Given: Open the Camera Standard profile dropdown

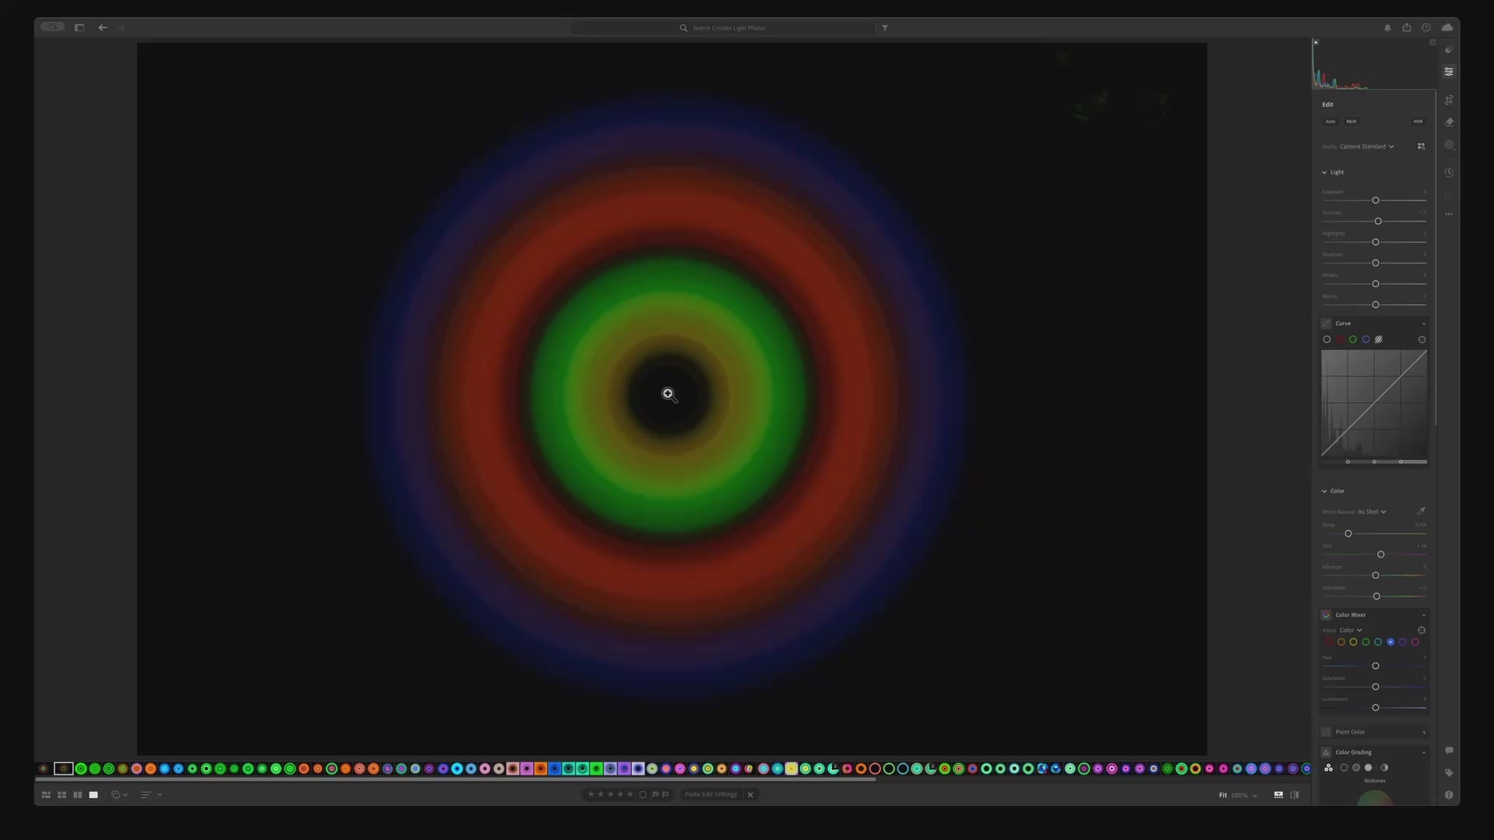Looking at the screenshot, I should 1366,146.
